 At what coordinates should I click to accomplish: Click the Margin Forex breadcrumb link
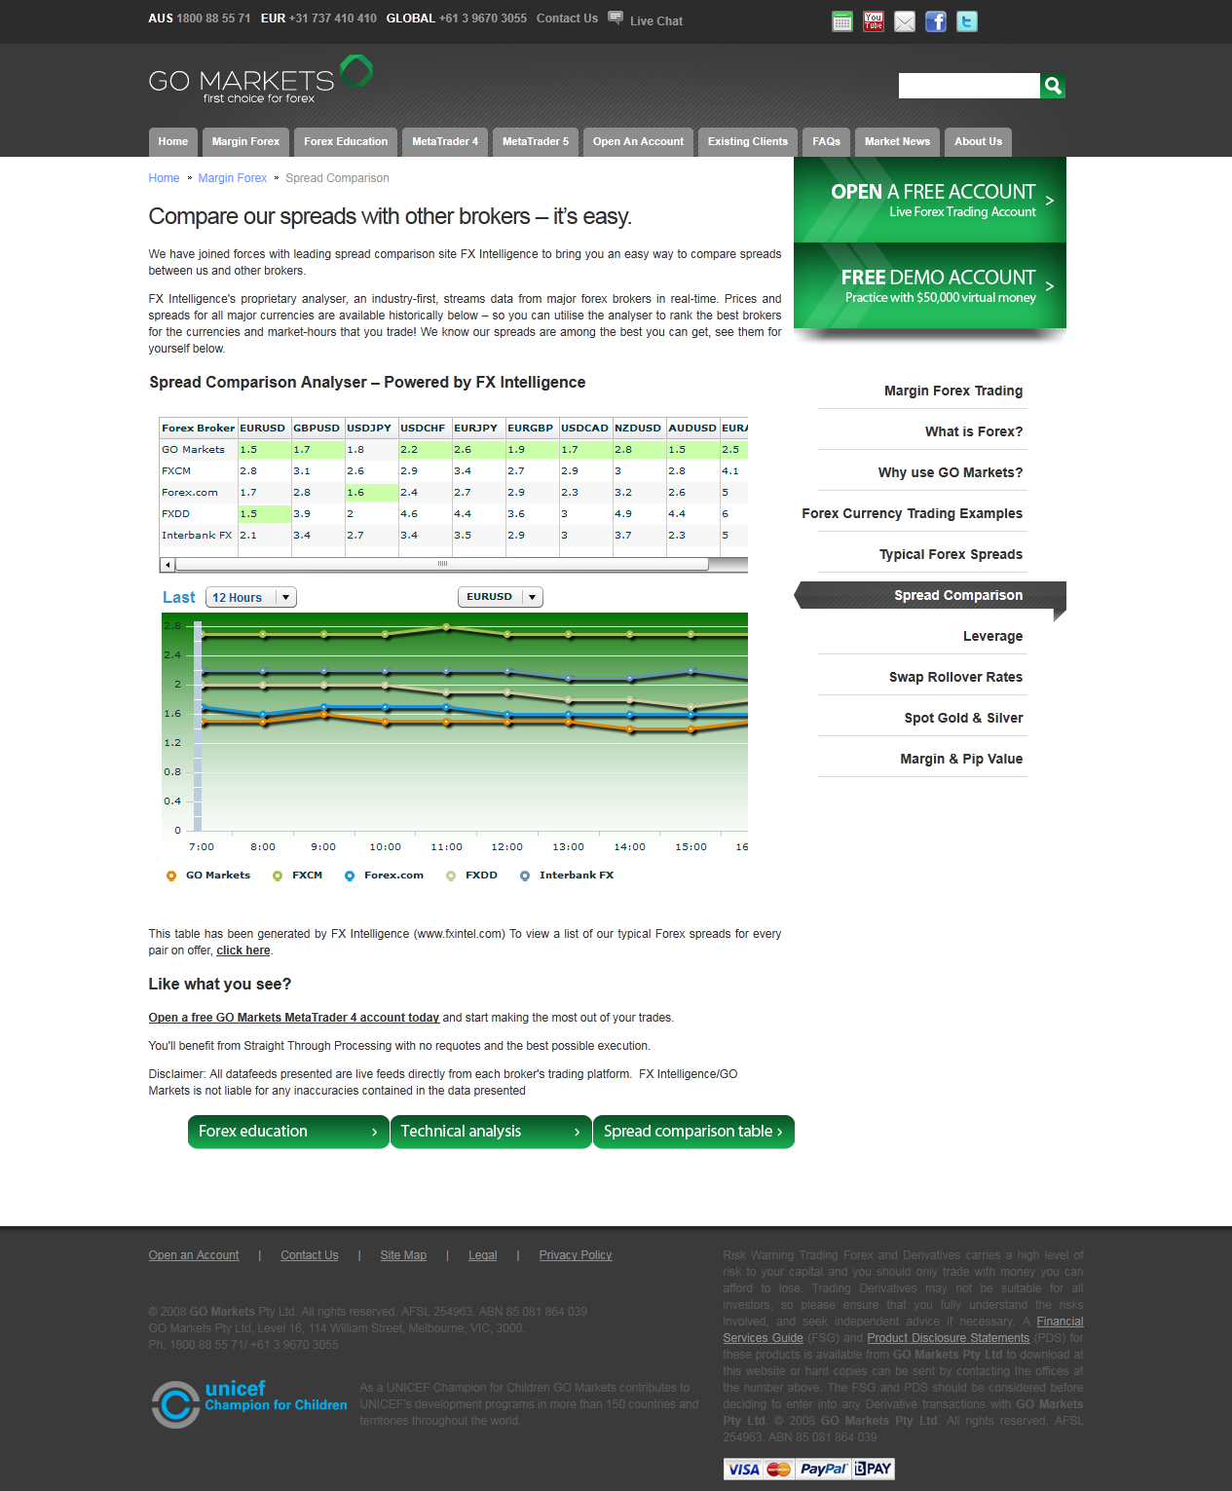[x=232, y=178]
